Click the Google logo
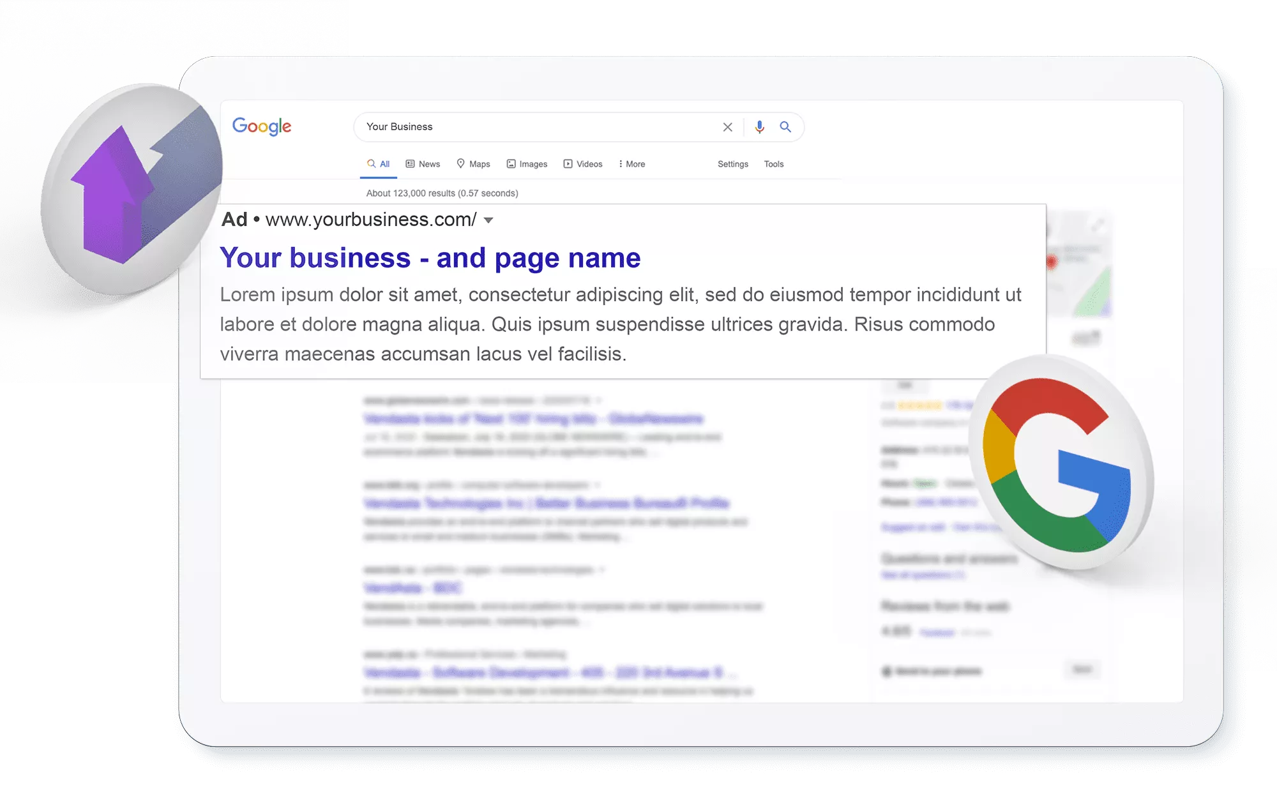1277x791 pixels. (262, 126)
